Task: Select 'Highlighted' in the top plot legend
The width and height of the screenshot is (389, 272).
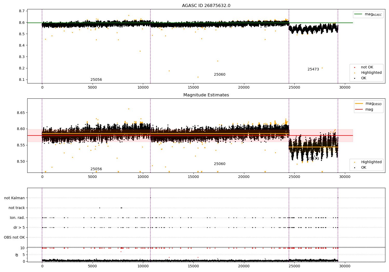Action: tap(371, 73)
